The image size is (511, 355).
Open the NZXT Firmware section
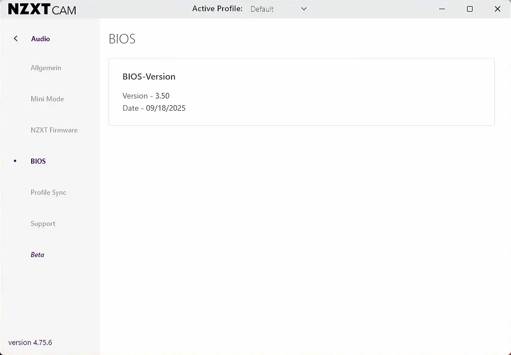point(54,130)
